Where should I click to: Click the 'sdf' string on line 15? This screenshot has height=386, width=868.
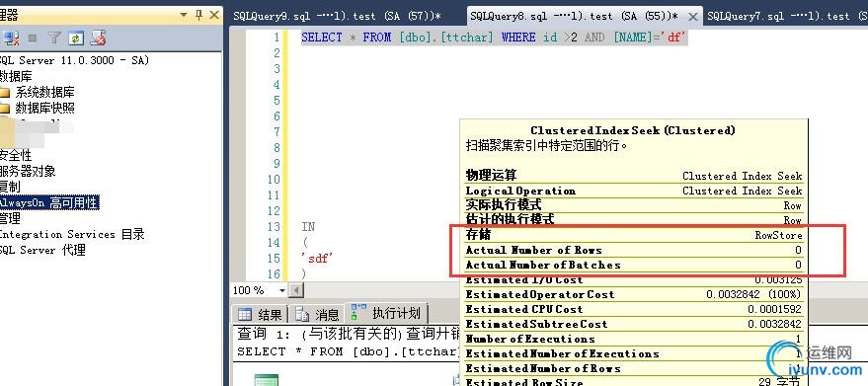point(316,258)
